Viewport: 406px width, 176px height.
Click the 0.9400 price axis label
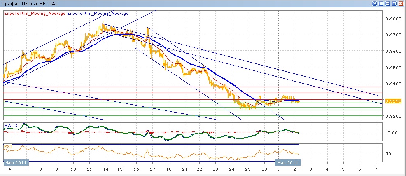point(392,84)
